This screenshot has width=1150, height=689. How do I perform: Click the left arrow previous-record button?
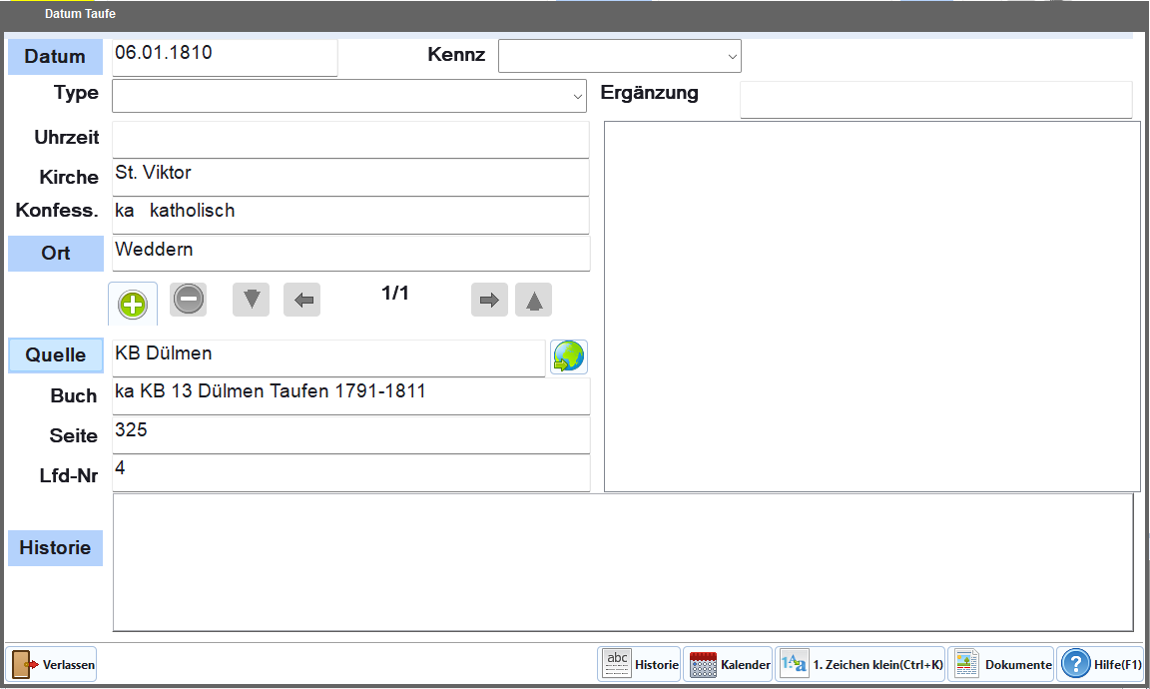point(302,300)
